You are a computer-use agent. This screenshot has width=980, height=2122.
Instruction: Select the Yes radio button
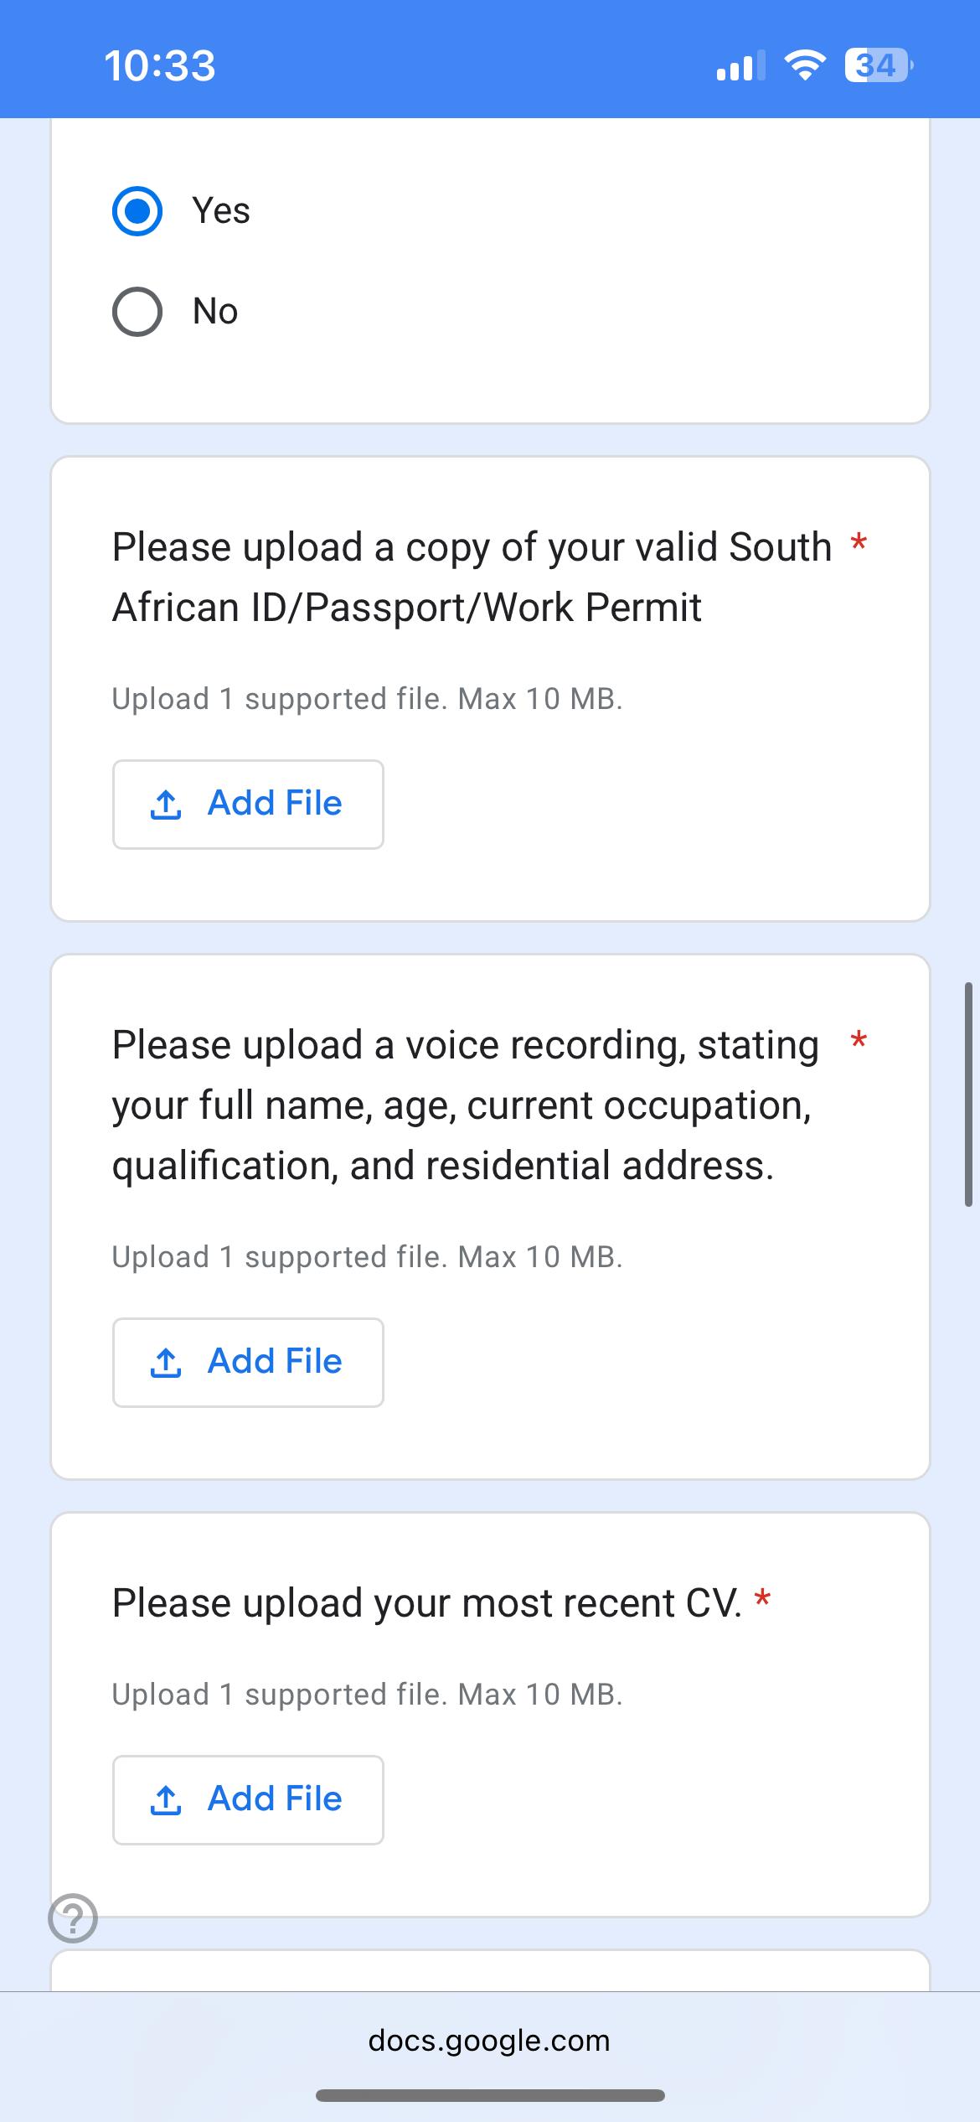[137, 211]
